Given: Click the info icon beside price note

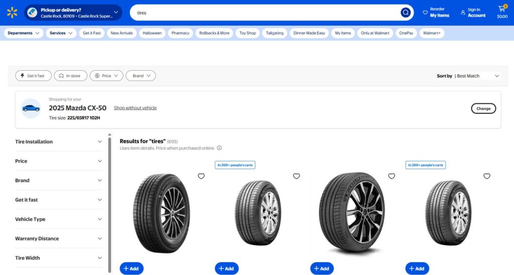Looking at the screenshot, I should [219, 148].
